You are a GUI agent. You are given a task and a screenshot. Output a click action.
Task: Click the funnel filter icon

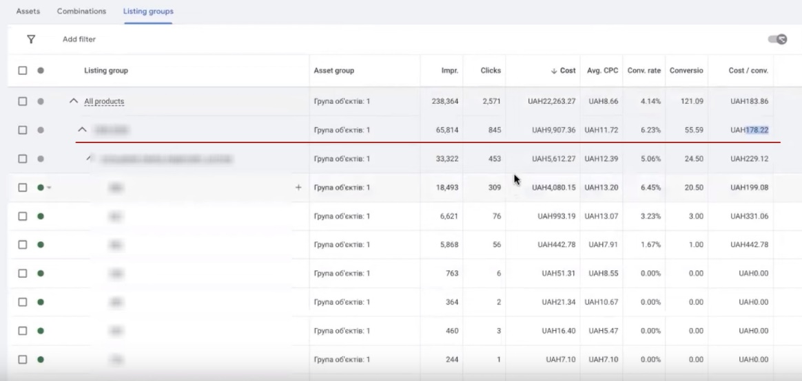[x=30, y=39]
